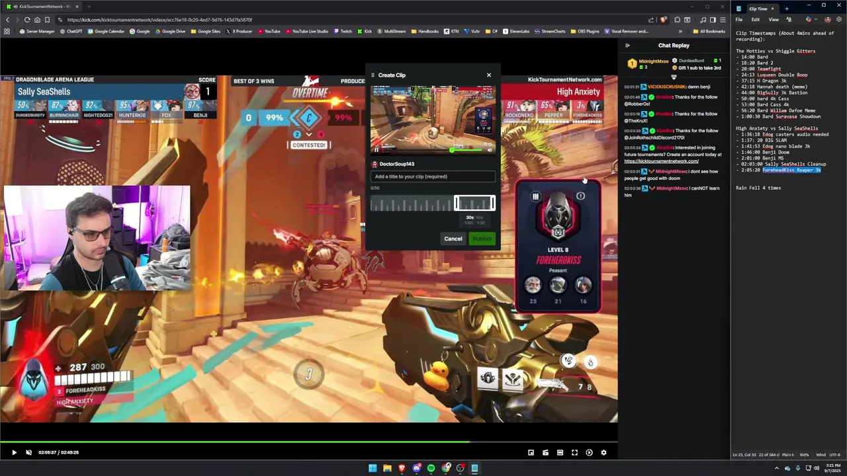Image resolution: width=847 pixels, height=476 pixels.
Task: Click the clip range selection handle
Action: 474,204
